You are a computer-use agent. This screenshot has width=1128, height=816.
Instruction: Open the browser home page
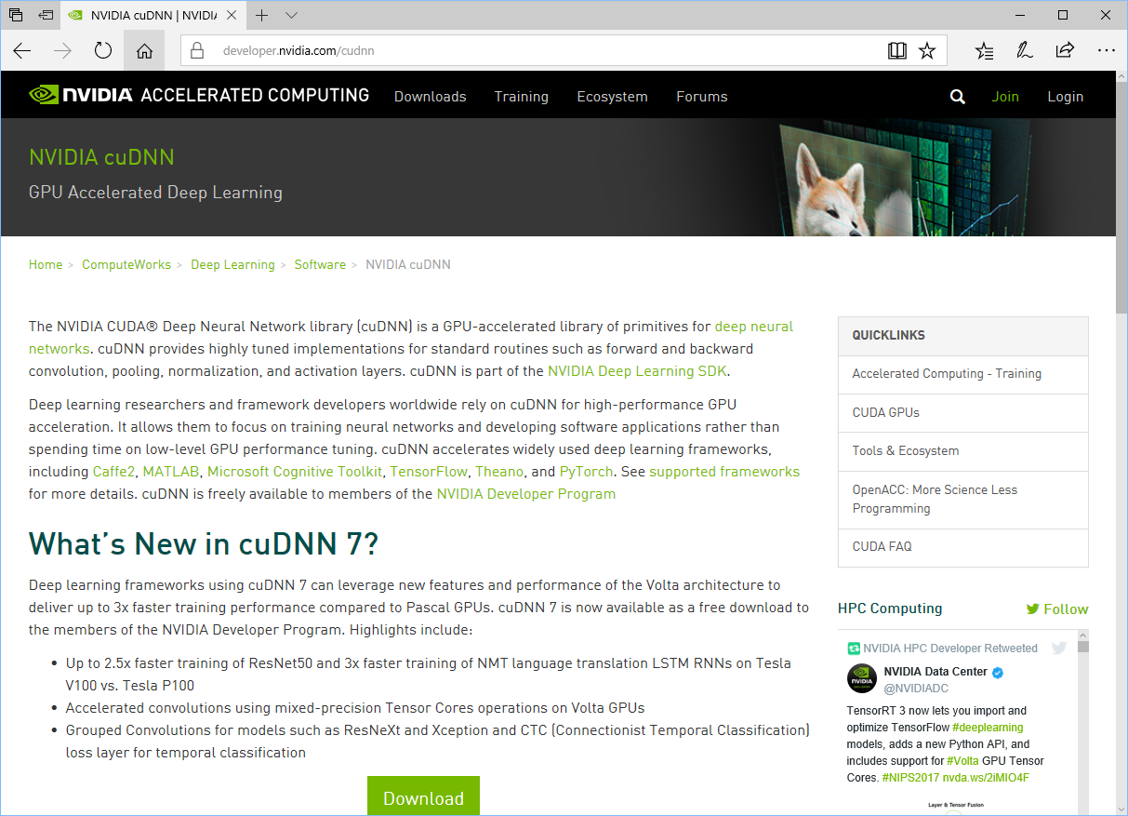pos(144,51)
